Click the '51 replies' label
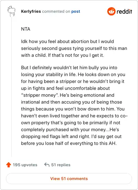 pos(61,165)
